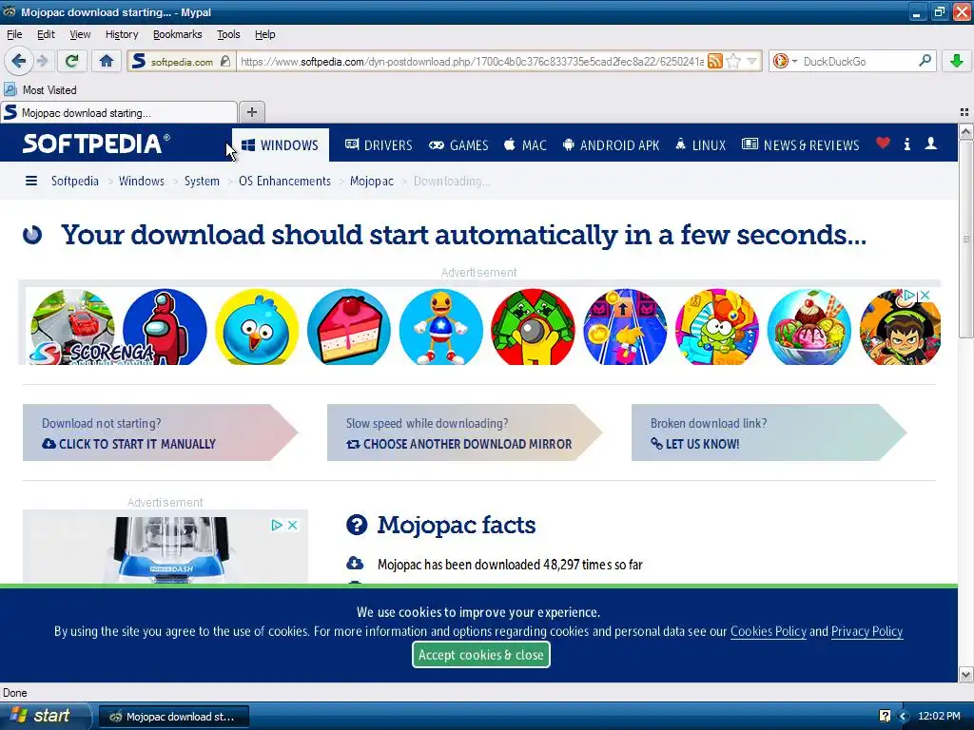Close the game banner ad with X

[925, 295]
